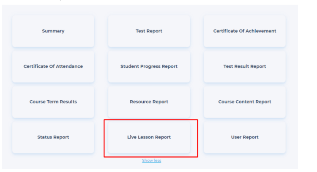This screenshot has height=172, width=317.
Task: Click the "User Report" text label
Action: 244,137
